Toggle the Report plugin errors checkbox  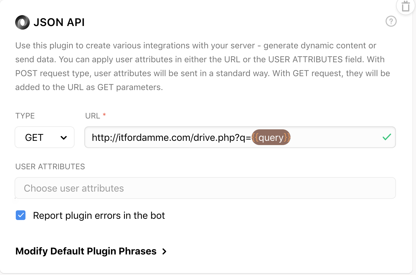21,215
